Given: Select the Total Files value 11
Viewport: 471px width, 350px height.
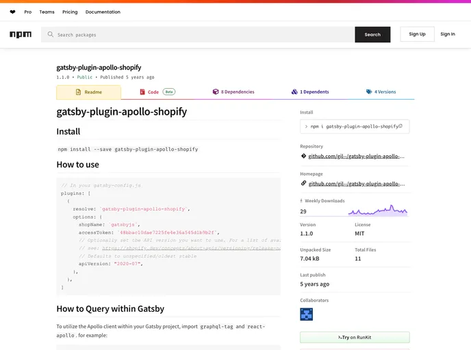Looking at the screenshot, I should [x=358, y=258].
